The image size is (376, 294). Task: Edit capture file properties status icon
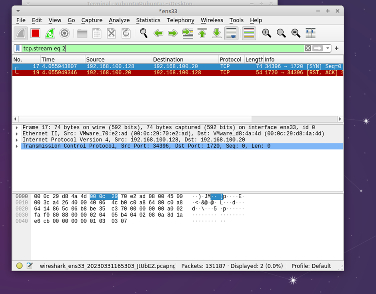point(30,266)
